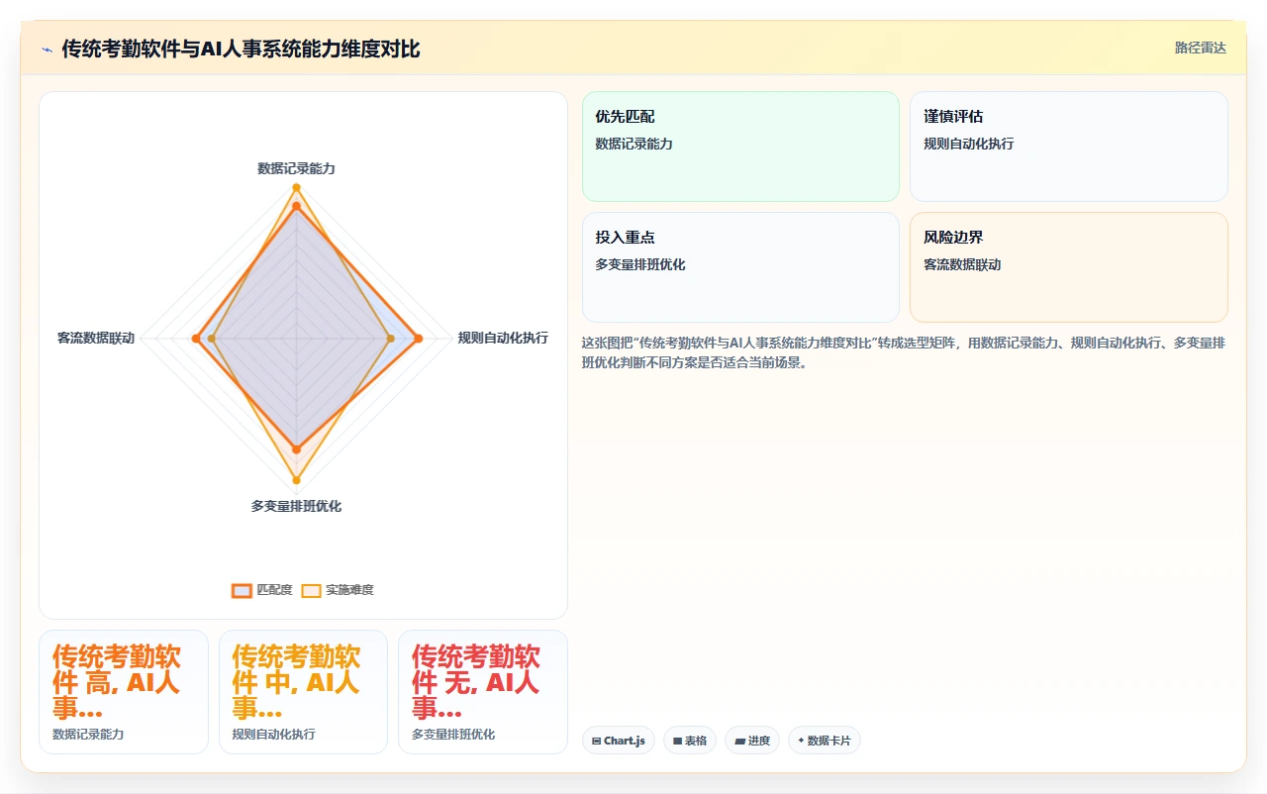Open the 谨慎评估 card

click(x=1069, y=147)
